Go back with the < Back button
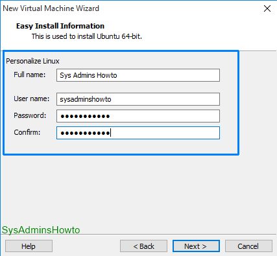 pyautogui.click(x=143, y=246)
